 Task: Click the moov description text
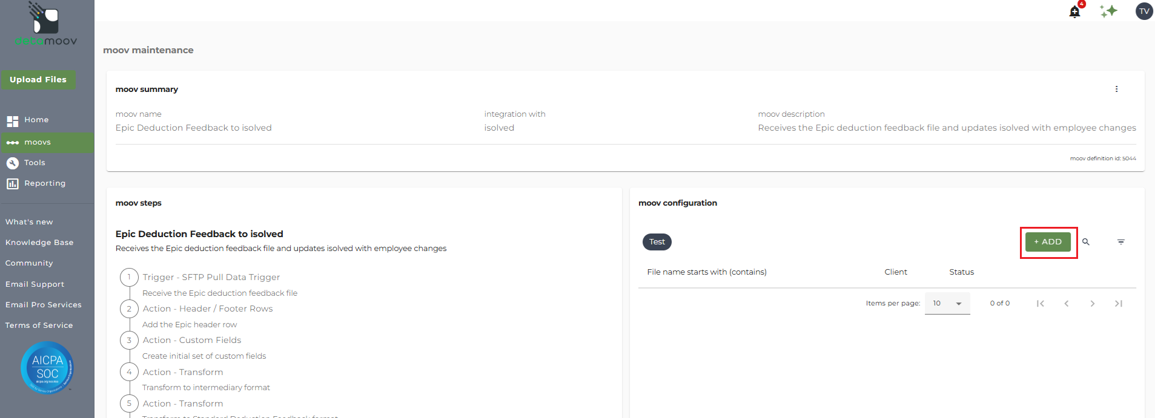pyautogui.click(x=947, y=128)
